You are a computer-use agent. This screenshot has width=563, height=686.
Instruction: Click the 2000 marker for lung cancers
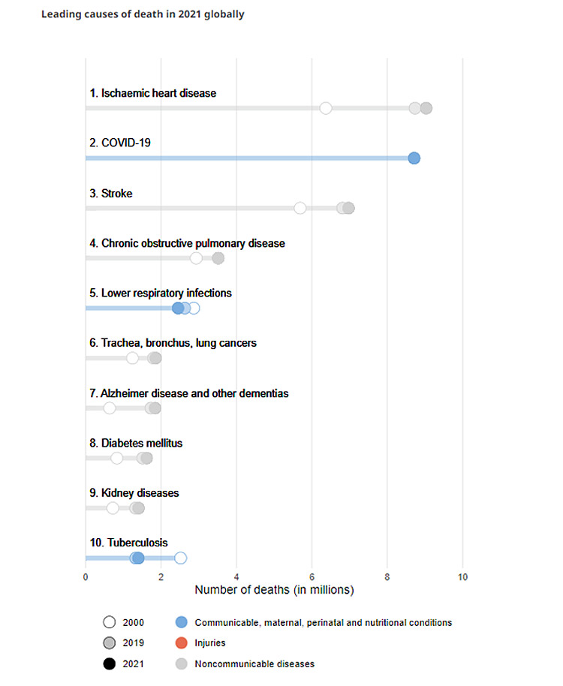(133, 358)
